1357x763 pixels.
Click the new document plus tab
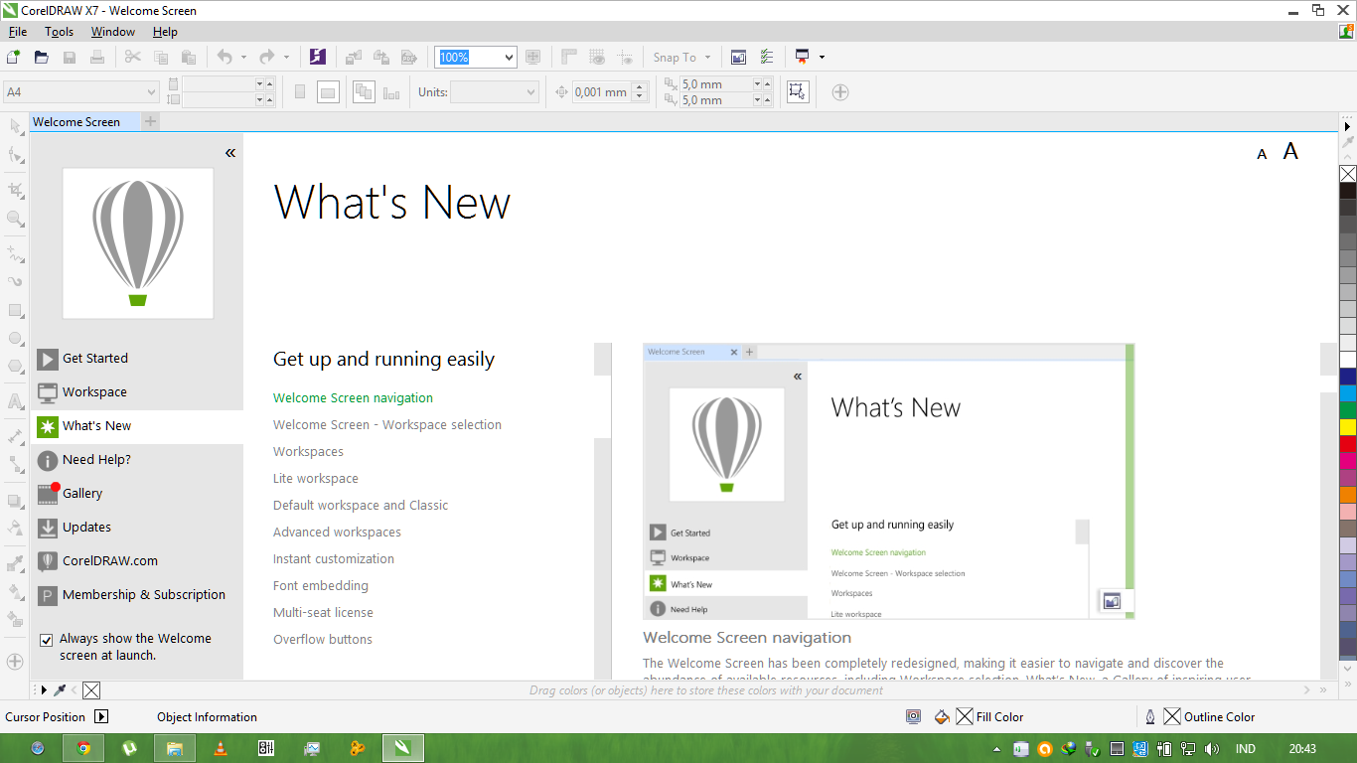coord(150,122)
